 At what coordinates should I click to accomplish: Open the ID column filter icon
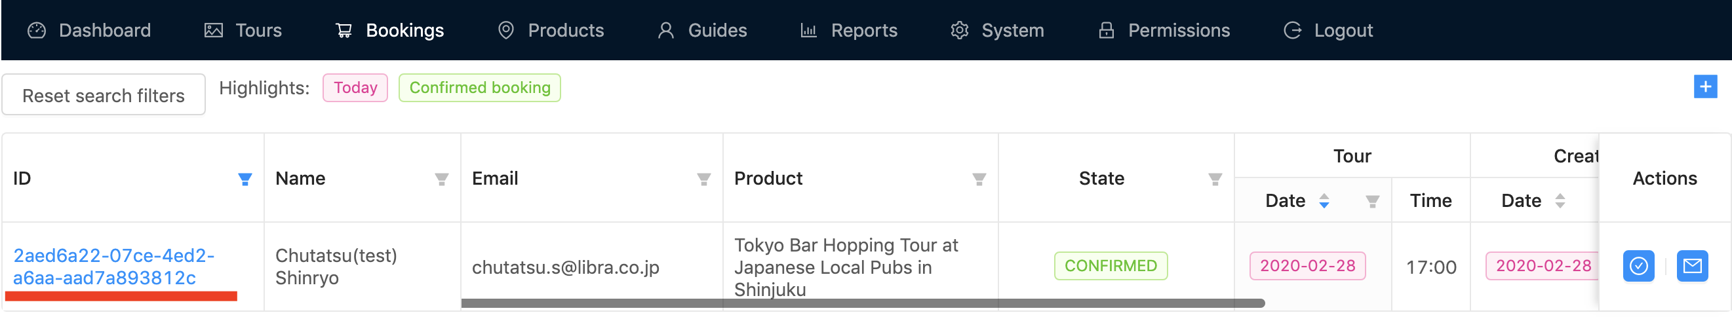click(x=245, y=179)
